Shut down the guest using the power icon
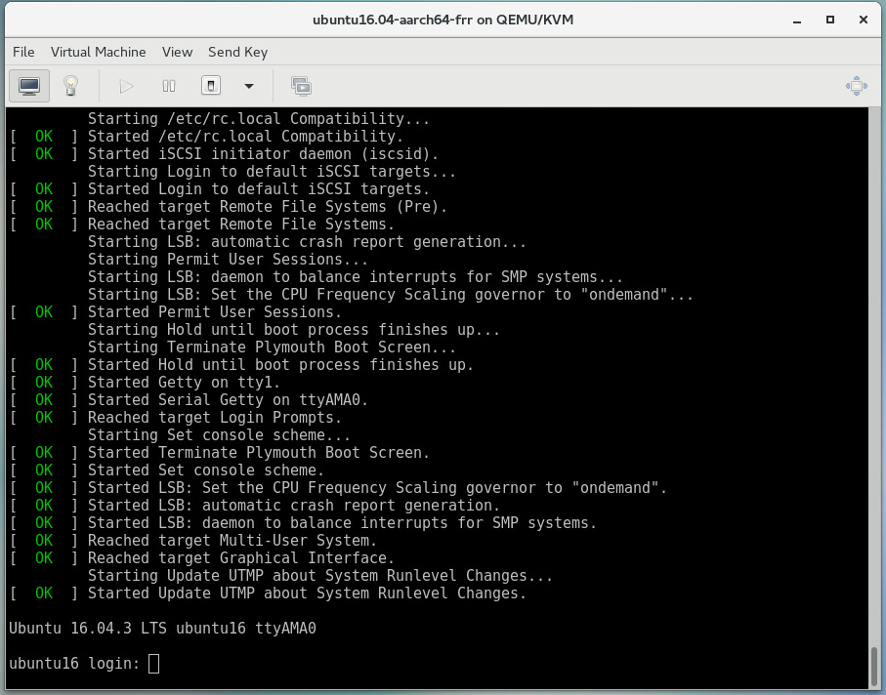This screenshot has height=695, width=886. [x=211, y=86]
